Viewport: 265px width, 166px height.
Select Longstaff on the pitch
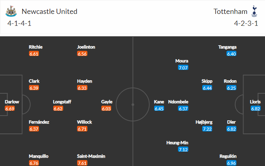pos(62,102)
